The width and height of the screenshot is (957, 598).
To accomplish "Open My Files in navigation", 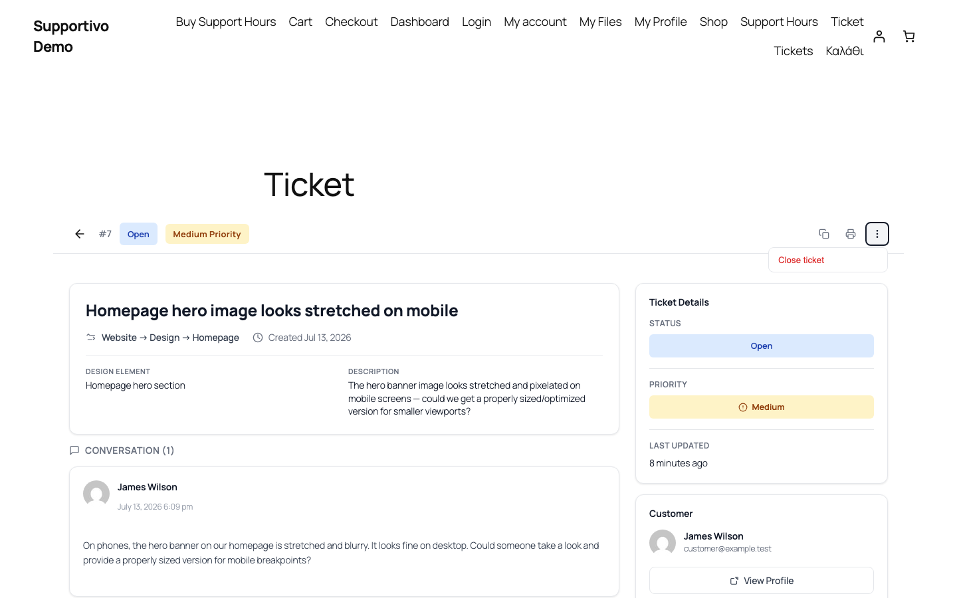I will point(601,22).
